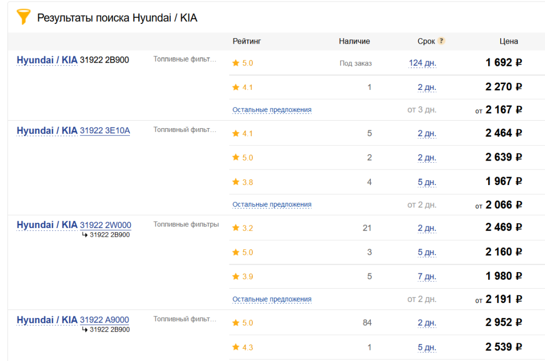
Task: Expand Остальные предложения for 31922 2B900
Action: point(271,110)
